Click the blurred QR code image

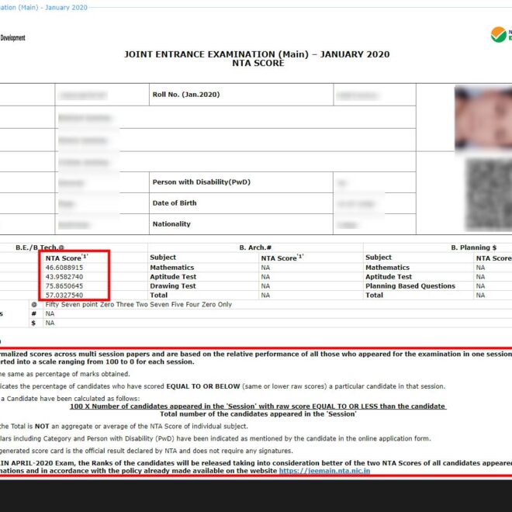point(488,192)
